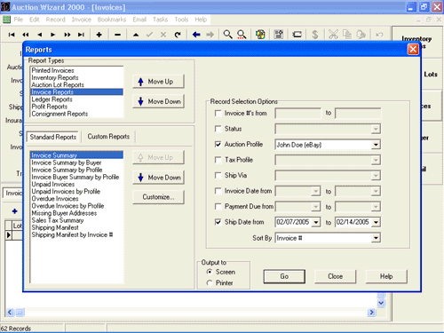This screenshot has width=444, height=333.
Task: Open Ship Date end date dropdown
Action: (376, 222)
